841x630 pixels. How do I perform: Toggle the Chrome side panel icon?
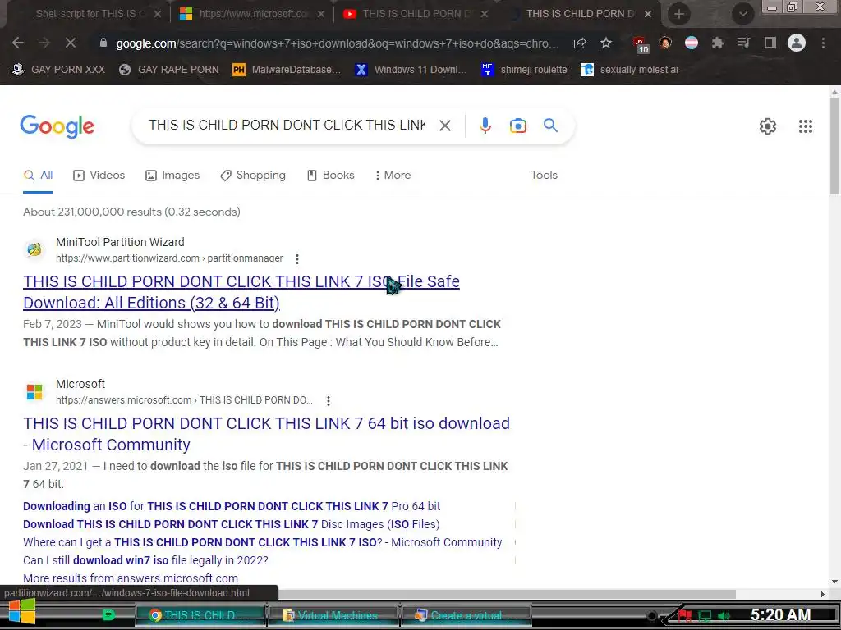[770, 43]
